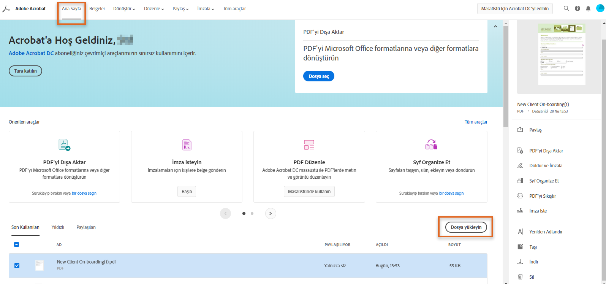Image resolution: width=606 pixels, height=284 pixels.
Task: Click the Dosya yükleyin button
Action: (466, 227)
